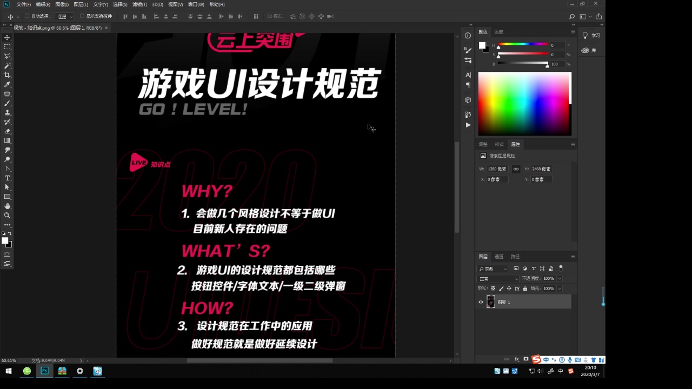The image size is (692, 389).
Task: Add a layer style with fx icon
Action: tap(516, 359)
